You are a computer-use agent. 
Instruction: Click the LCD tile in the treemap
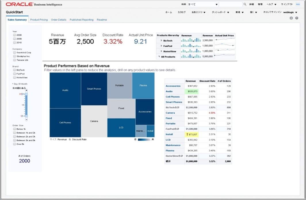pos(121,127)
